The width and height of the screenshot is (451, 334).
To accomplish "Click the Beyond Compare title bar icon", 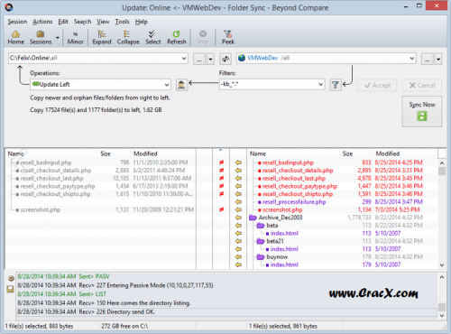I will 9,7.
